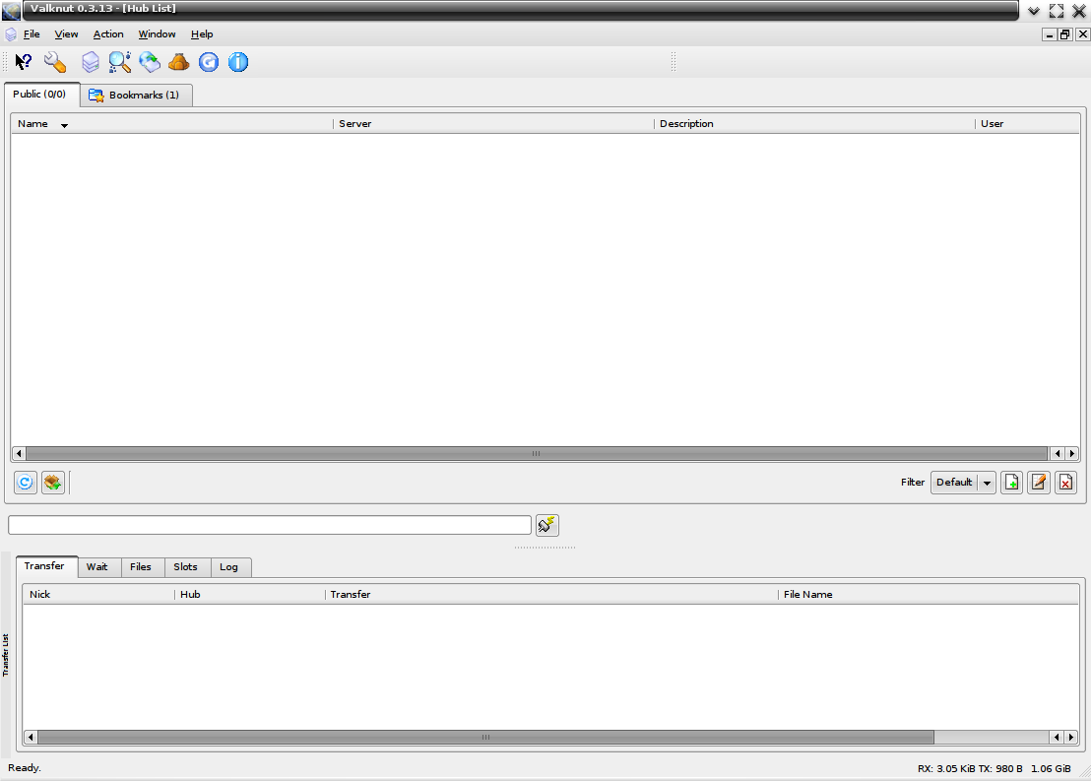Click the brown helmet toolbar icon
This screenshot has width=1091, height=781.
click(x=179, y=62)
